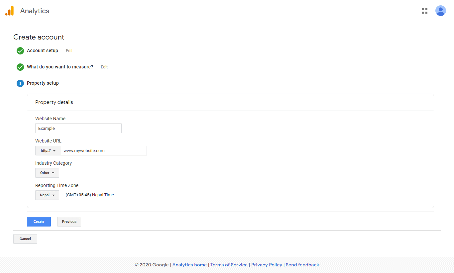Click the Send feedback link

coord(302,265)
